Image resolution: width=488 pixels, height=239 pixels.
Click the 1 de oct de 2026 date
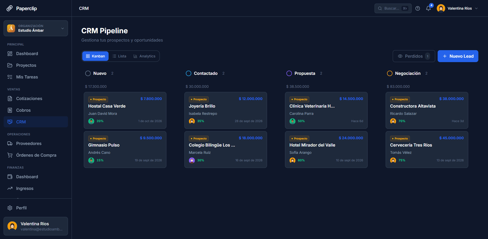pyautogui.click(x=150, y=121)
